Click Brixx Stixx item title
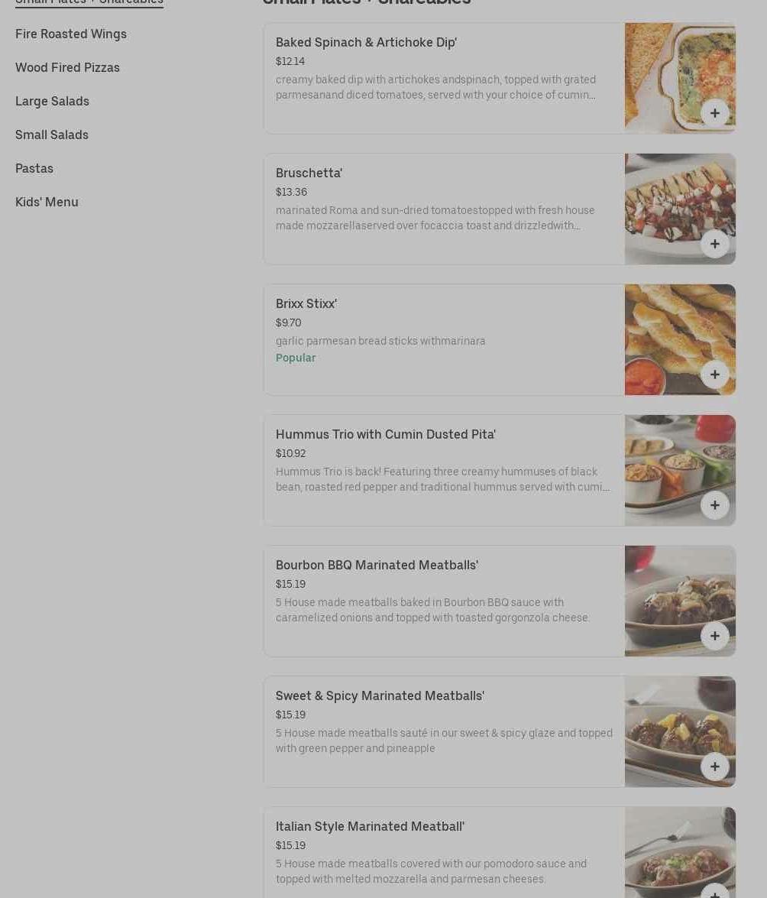 tap(306, 303)
